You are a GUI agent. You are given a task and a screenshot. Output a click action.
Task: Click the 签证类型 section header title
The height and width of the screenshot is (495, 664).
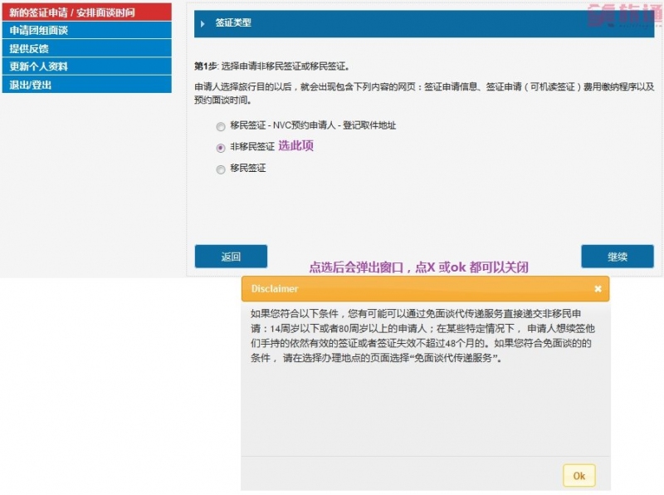[x=233, y=23]
